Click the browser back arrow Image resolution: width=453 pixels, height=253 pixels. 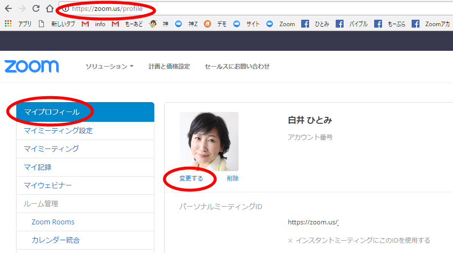pyautogui.click(x=8, y=9)
